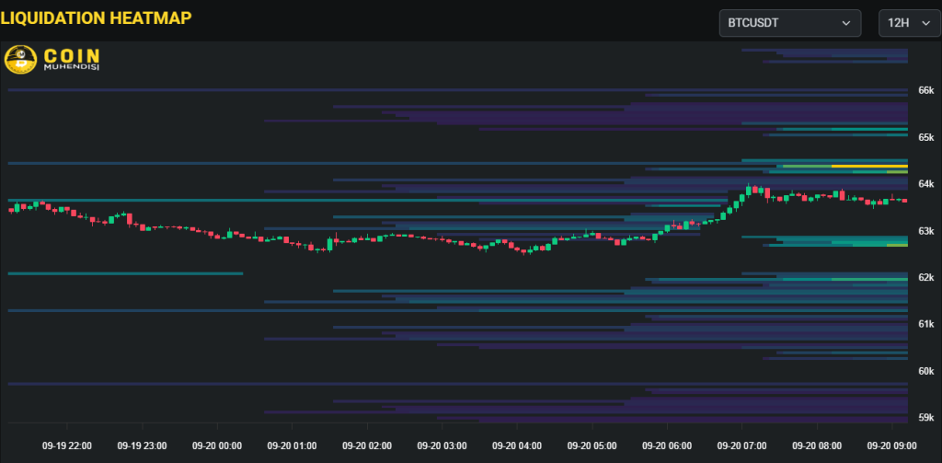Select the 09-20 07:00 time axis marker
The width and height of the screenshot is (942, 463).
[741, 446]
